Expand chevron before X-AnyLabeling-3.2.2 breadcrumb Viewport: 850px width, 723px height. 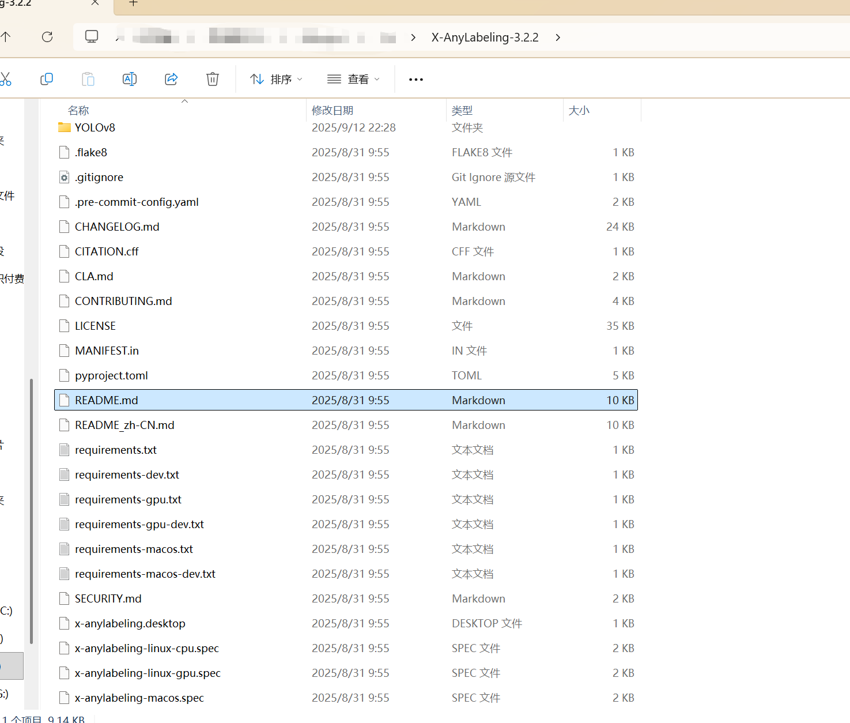(413, 37)
